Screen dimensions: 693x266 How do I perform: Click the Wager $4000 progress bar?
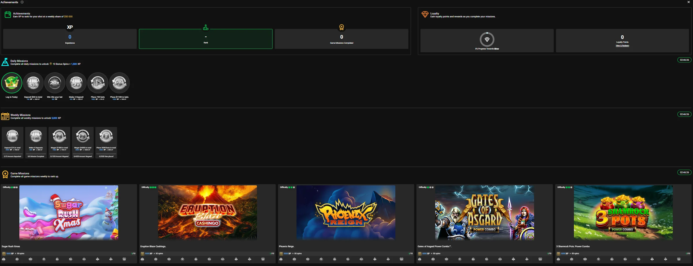(x=83, y=154)
